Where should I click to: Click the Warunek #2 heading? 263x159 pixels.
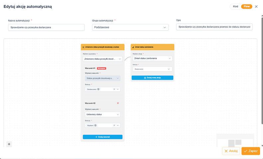coord(90,103)
